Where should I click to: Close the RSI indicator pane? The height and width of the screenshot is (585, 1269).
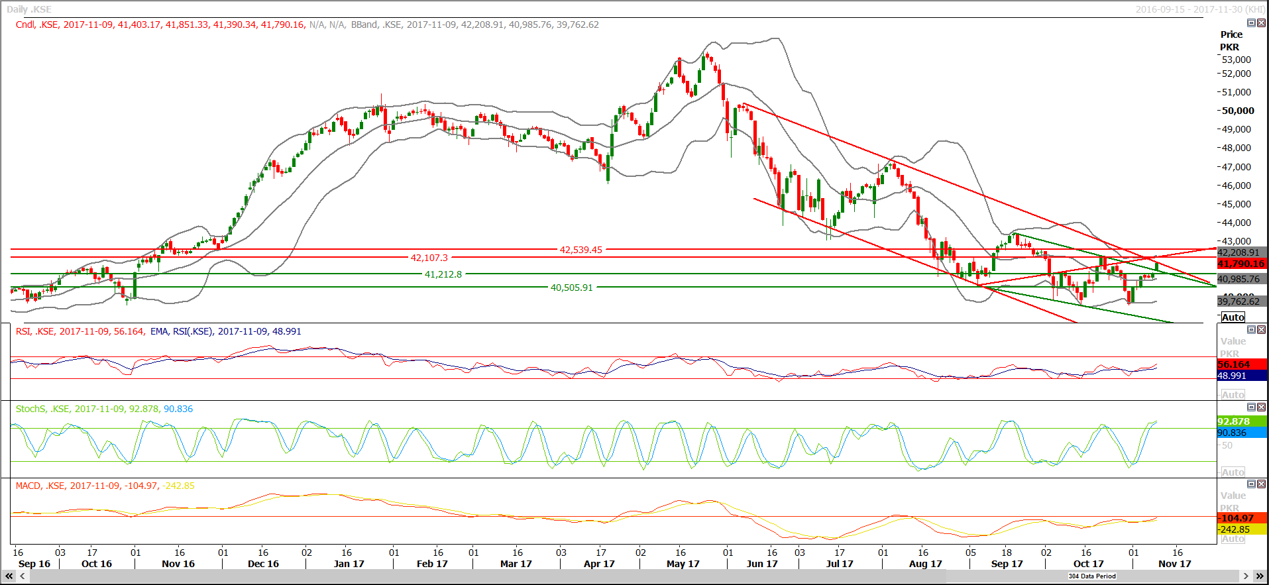tap(1261, 330)
